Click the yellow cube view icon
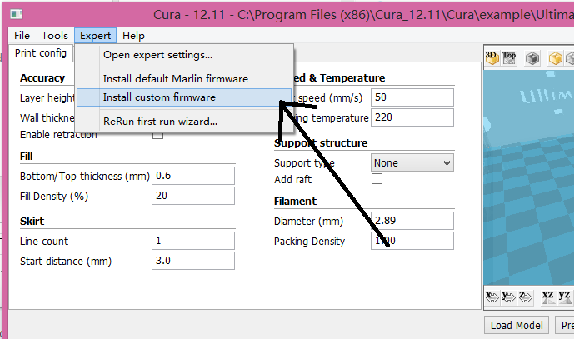 pyautogui.click(x=555, y=58)
